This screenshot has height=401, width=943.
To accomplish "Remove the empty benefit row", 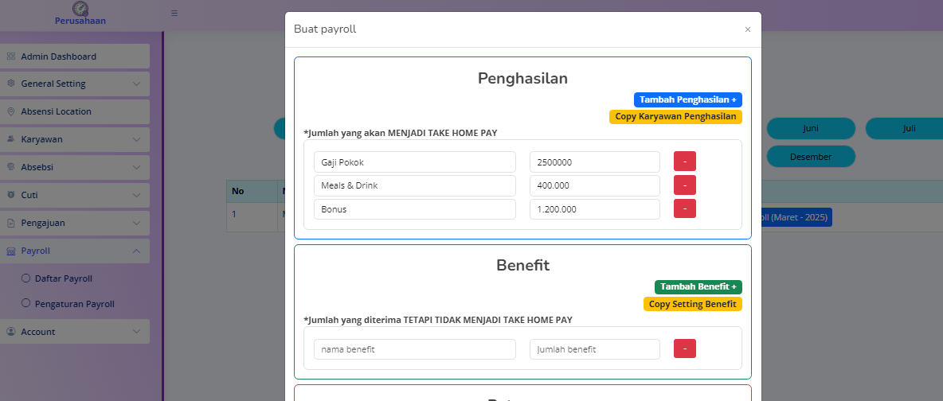I will pyautogui.click(x=684, y=348).
